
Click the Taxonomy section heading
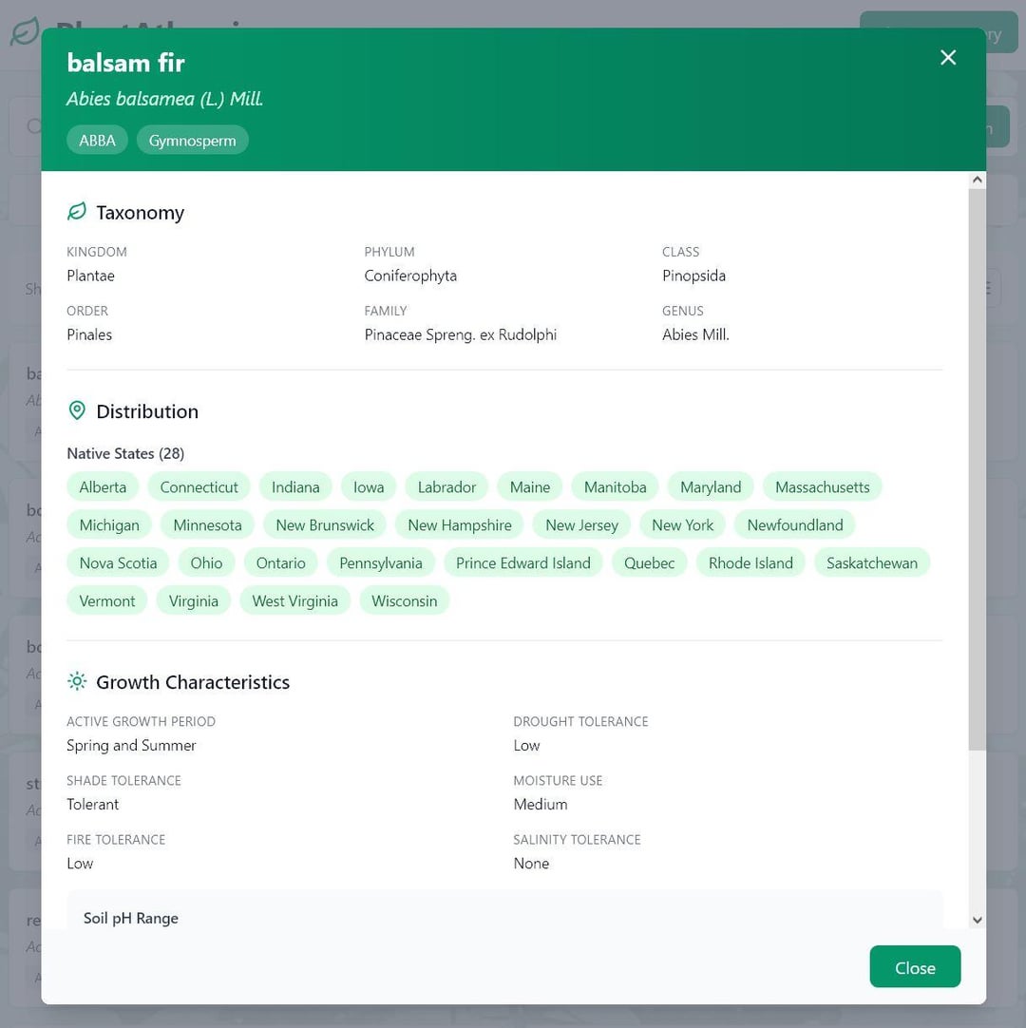pos(140,213)
